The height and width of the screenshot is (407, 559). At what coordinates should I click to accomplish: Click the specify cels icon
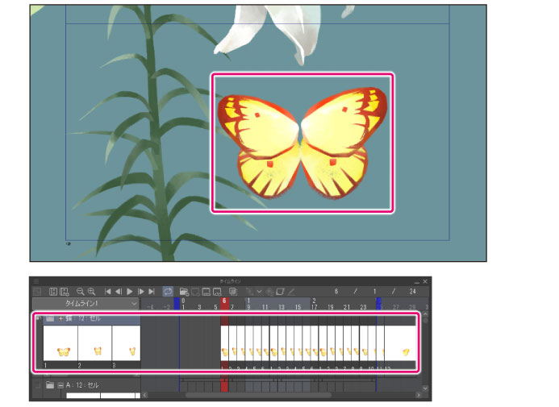pos(206,292)
